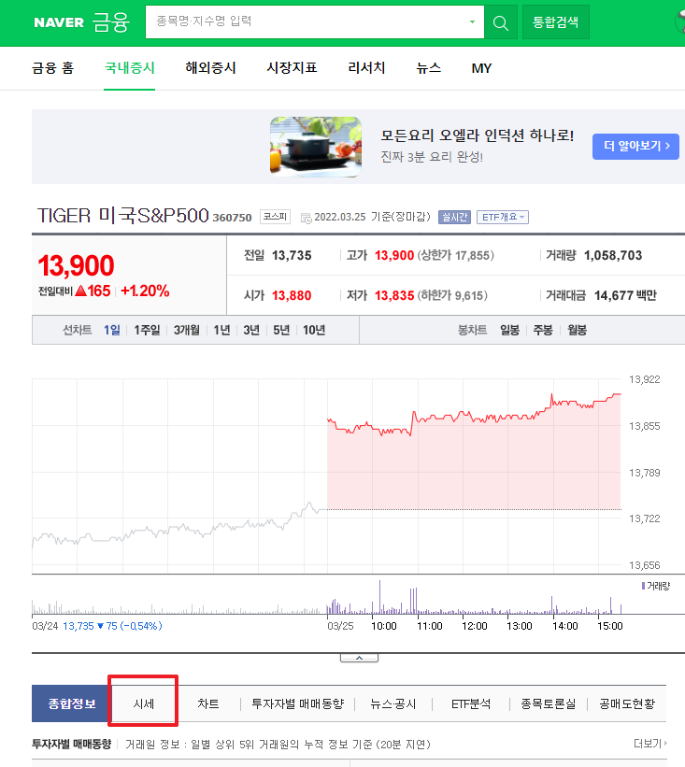Click the ad headline 모든요리 오엘라 인덕션

(x=477, y=135)
